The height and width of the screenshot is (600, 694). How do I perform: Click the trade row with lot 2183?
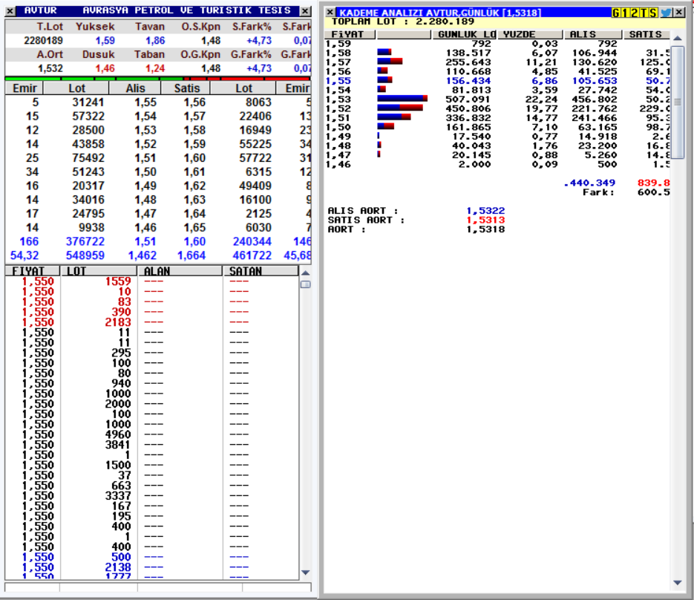coord(152,322)
